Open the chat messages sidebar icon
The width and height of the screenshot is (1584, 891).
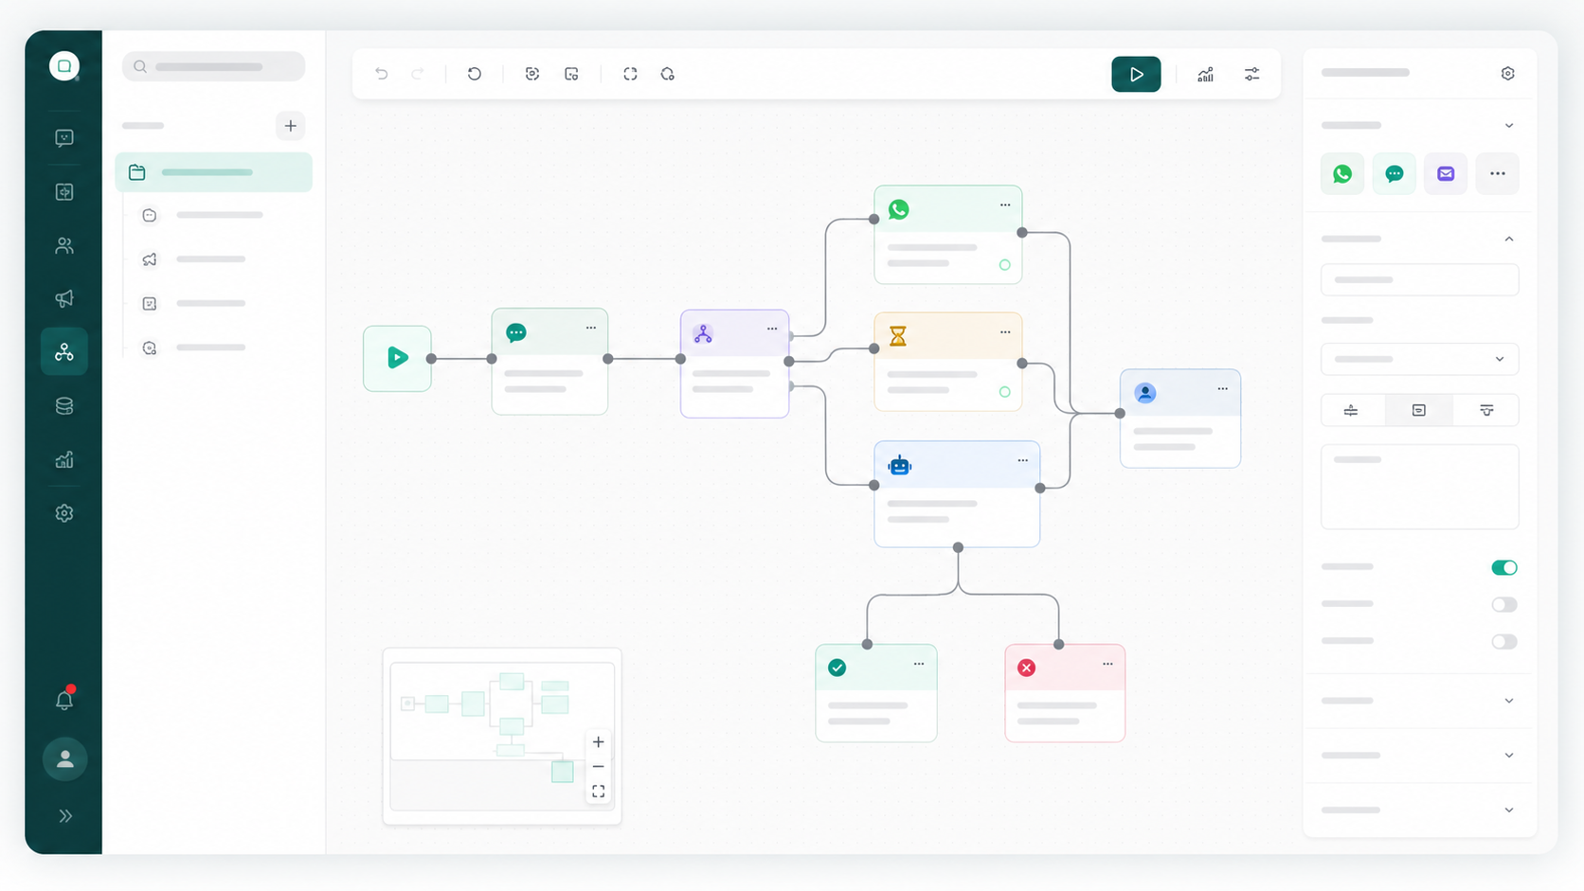click(x=64, y=138)
